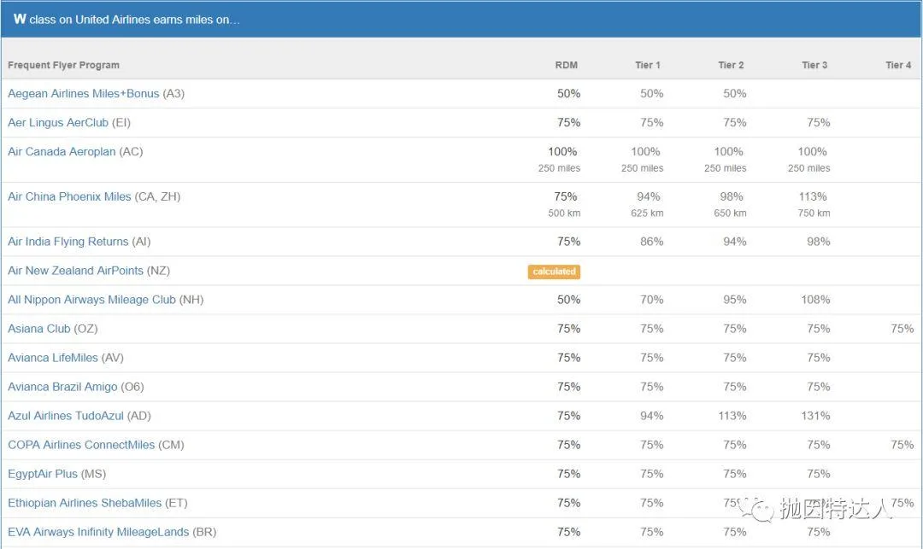The width and height of the screenshot is (923, 549).
Task: Open Azul Airlines TudoAzul link
Action: [x=66, y=416]
